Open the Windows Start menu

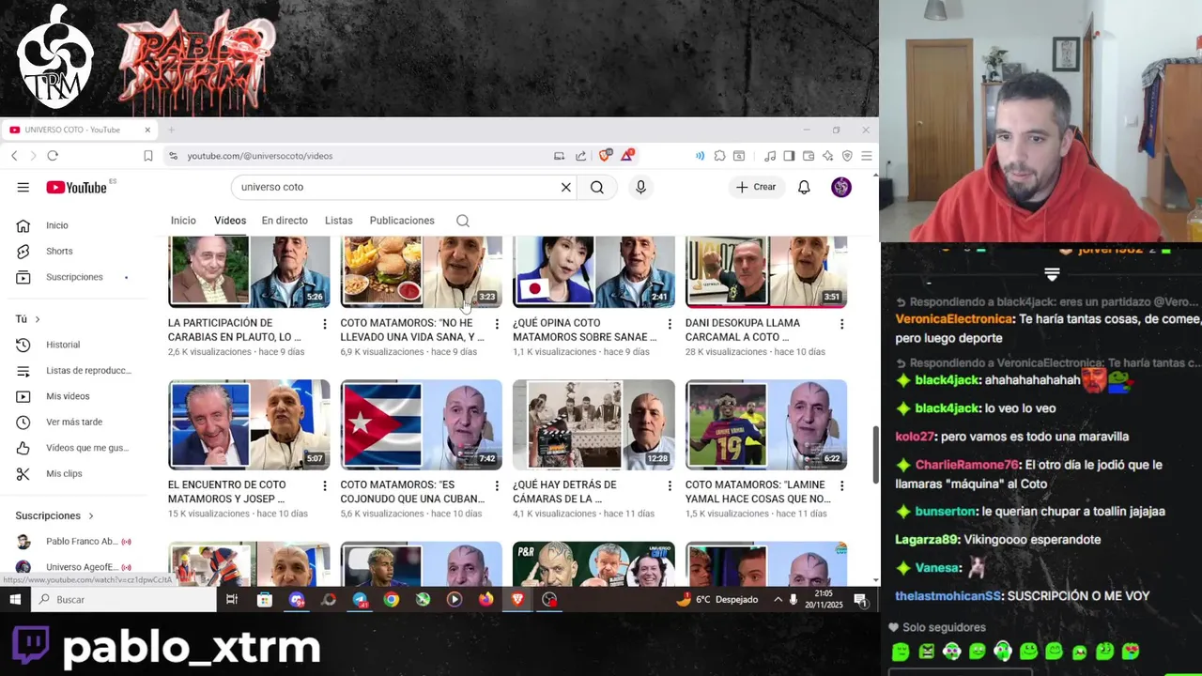pos(15,599)
